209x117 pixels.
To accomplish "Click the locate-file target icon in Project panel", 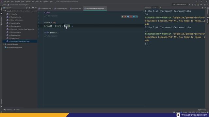I will point(26,8).
